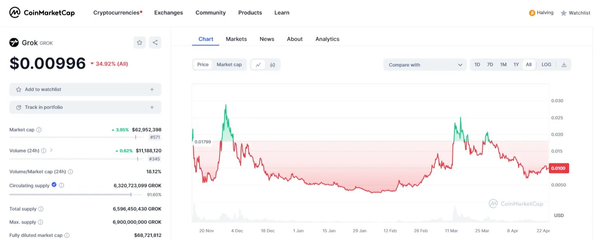Screen dimensions: 594x241
Task: Open Max. supply info icon
Action: pyautogui.click(x=40, y=222)
